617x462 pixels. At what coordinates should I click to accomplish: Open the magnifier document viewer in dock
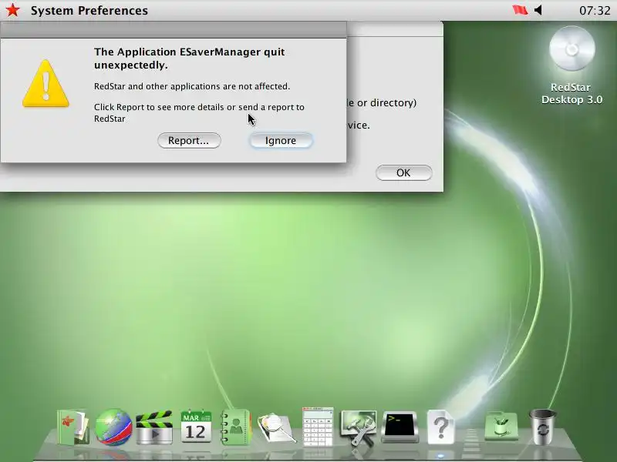277,428
